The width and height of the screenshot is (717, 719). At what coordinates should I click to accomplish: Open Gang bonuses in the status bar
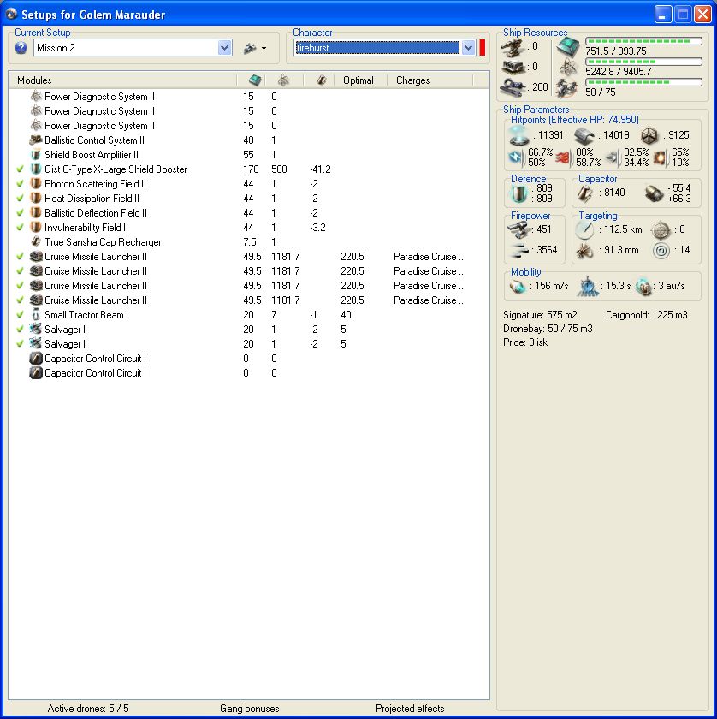pyautogui.click(x=249, y=709)
